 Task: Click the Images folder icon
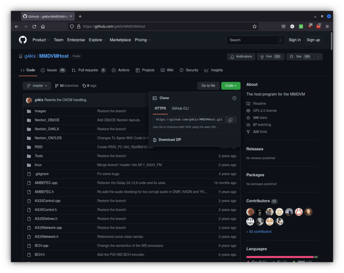coord(29,111)
